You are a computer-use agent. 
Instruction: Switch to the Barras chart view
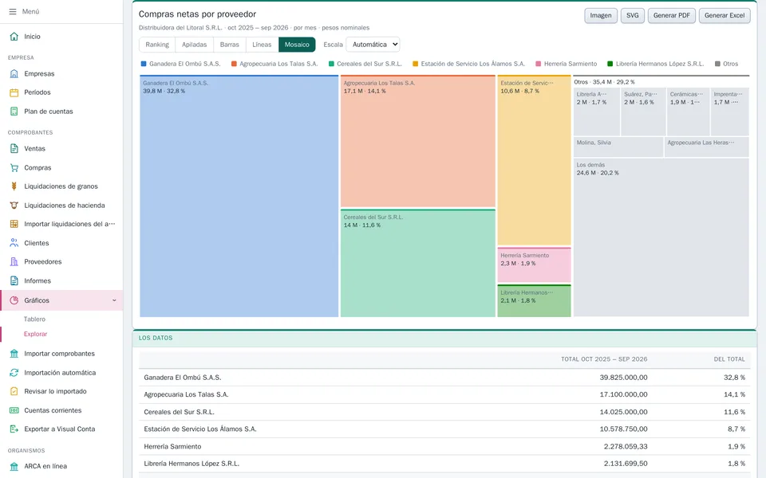[x=230, y=45]
